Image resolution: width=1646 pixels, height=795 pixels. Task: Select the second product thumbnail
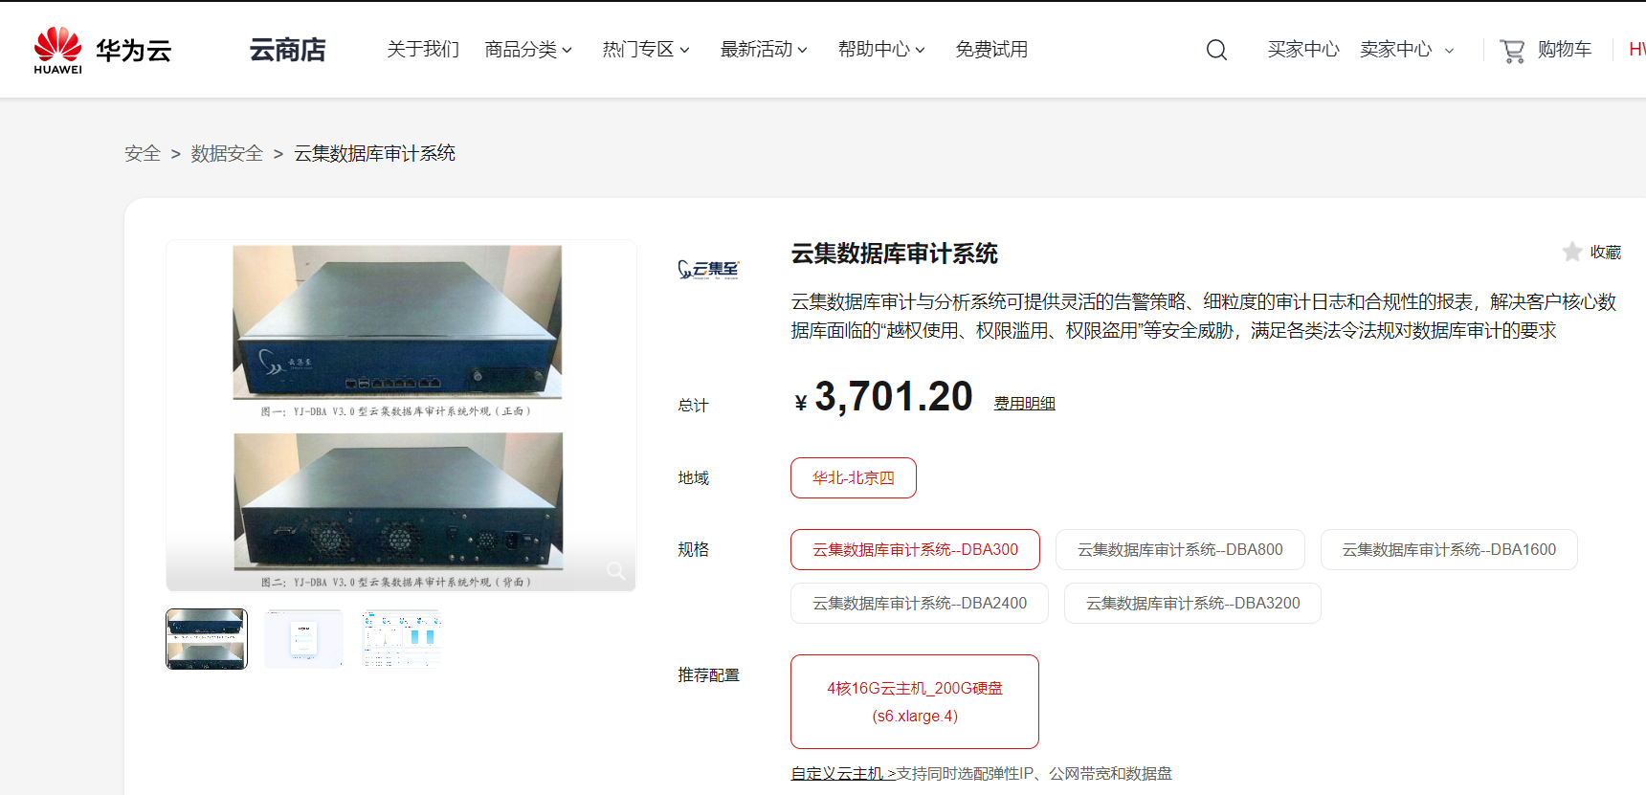point(303,639)
